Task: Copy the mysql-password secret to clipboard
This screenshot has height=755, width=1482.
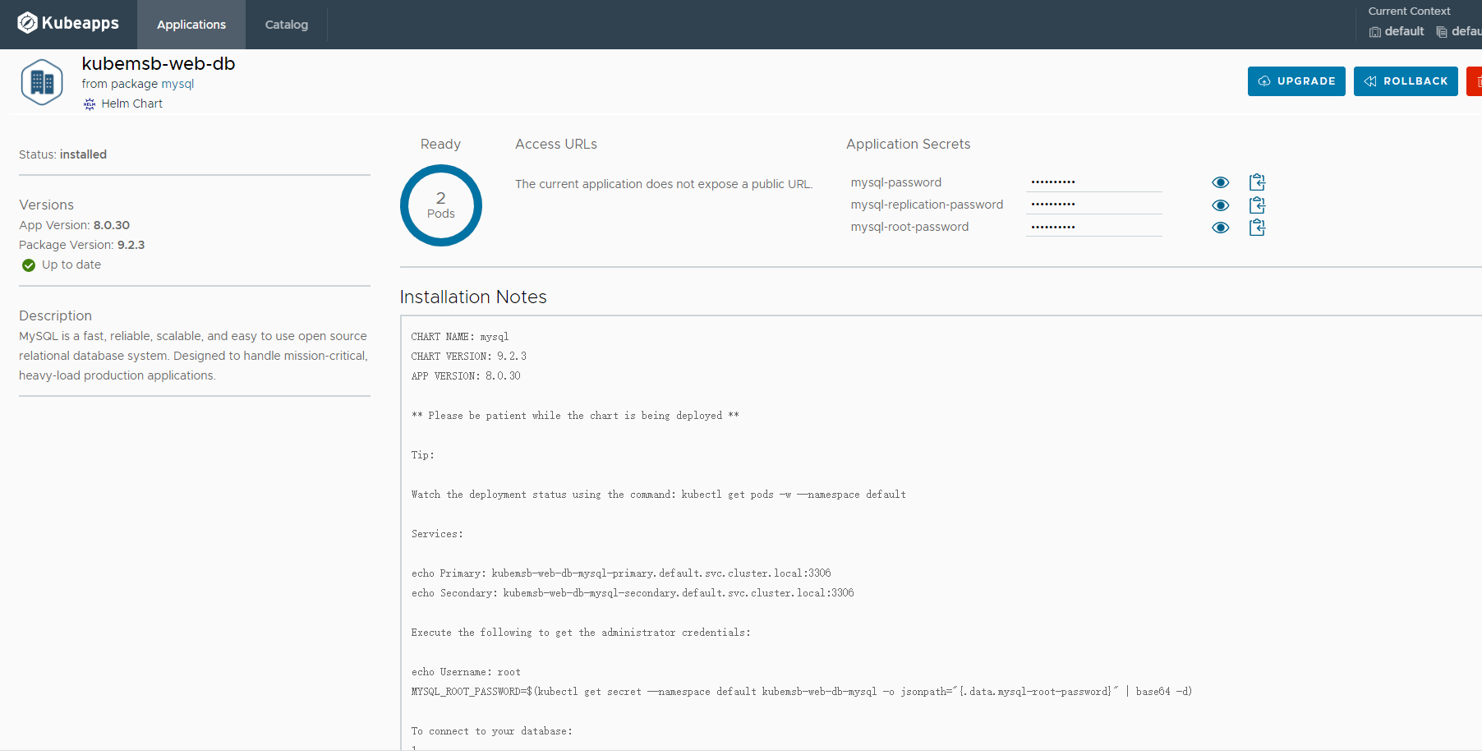Action: (1257, 182)
